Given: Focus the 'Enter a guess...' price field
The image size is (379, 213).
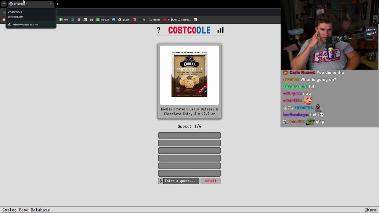Looking at the screenshot, I should pos(181,181).
